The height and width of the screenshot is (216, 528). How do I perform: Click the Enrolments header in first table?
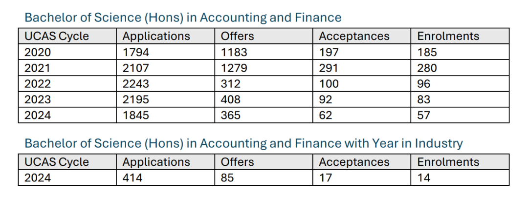[x=460, y=36]
